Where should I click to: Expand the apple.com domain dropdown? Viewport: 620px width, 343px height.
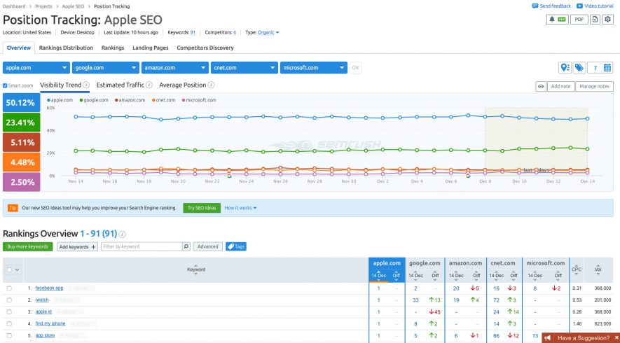(x=36, y=68)
